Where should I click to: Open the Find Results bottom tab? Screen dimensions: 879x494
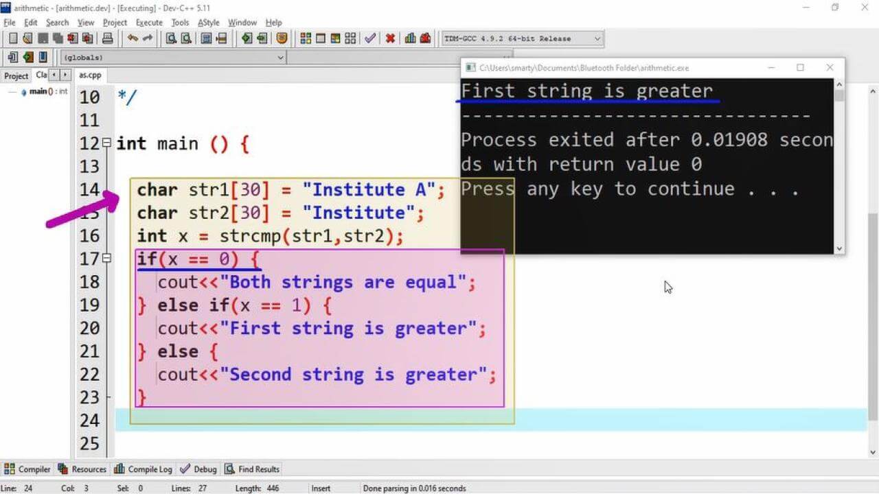point(252,469)
